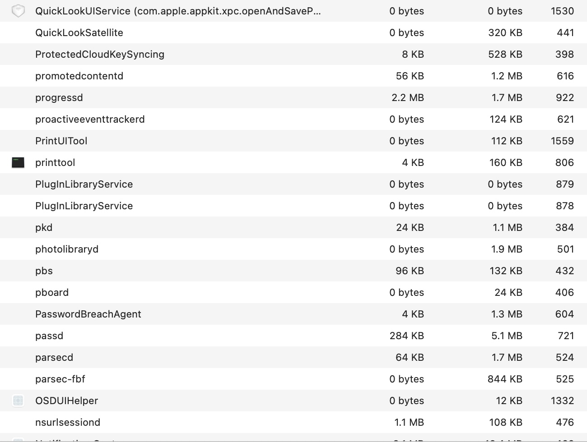Select the ProtectedCloudKeySyncing process

tap(100, 54)
